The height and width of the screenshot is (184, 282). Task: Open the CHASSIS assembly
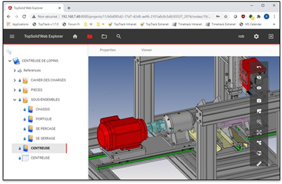43,109
